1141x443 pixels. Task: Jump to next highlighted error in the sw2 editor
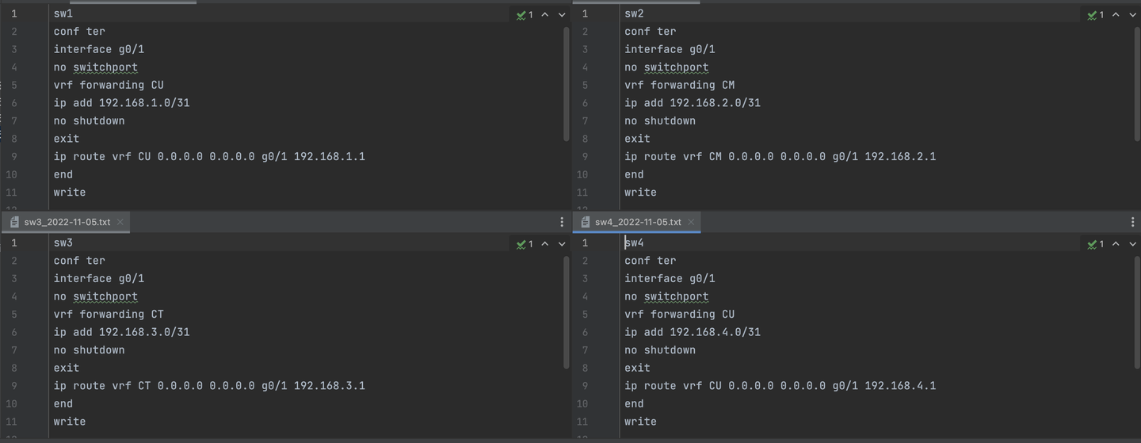pos(1132,14)
